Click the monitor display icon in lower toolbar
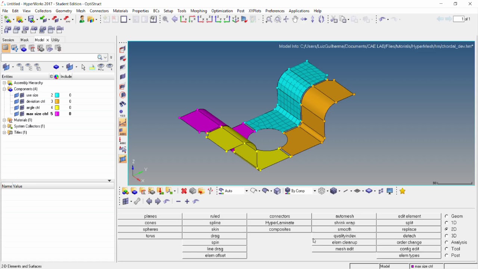This screenshot has height=269, width=478. click(390, 191)
